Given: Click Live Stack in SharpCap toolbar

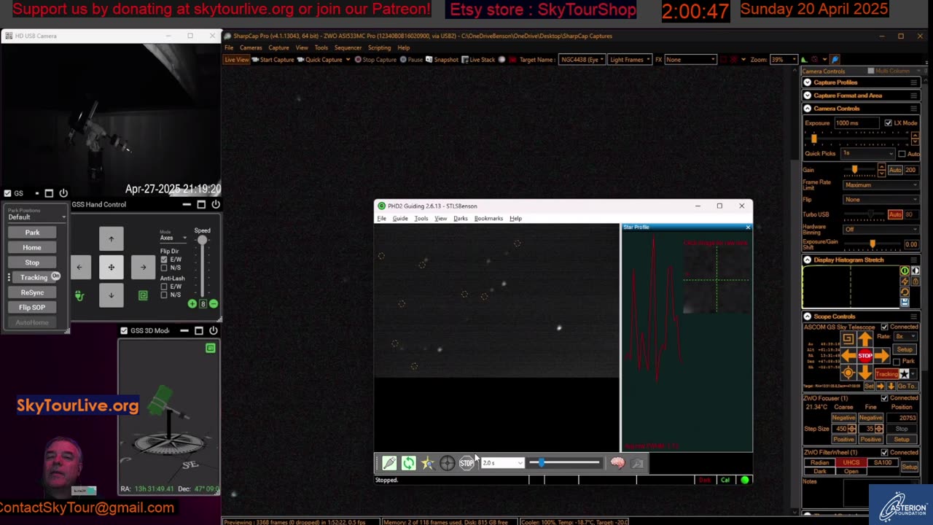Looking at the screenshot, I should [478, 60].
